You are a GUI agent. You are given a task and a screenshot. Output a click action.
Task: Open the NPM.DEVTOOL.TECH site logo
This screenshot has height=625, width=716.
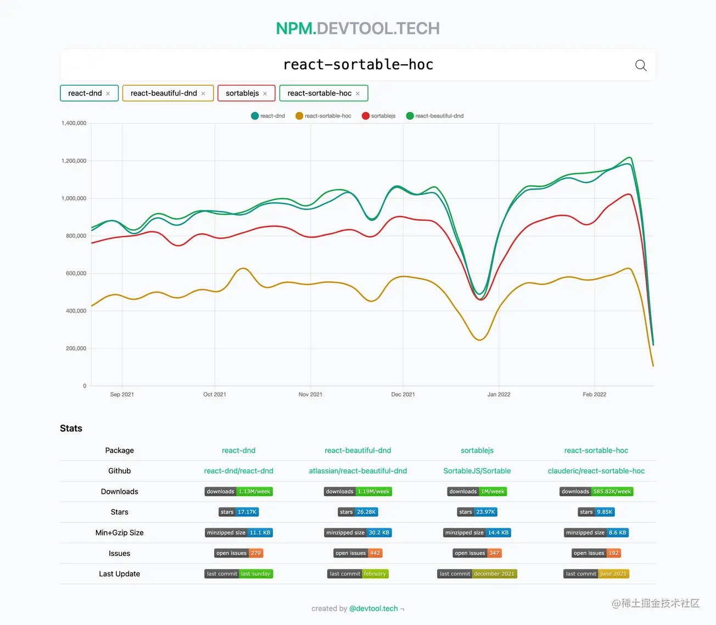point(358,29)
